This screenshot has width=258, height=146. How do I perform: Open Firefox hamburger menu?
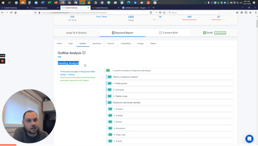click(256, 13)
